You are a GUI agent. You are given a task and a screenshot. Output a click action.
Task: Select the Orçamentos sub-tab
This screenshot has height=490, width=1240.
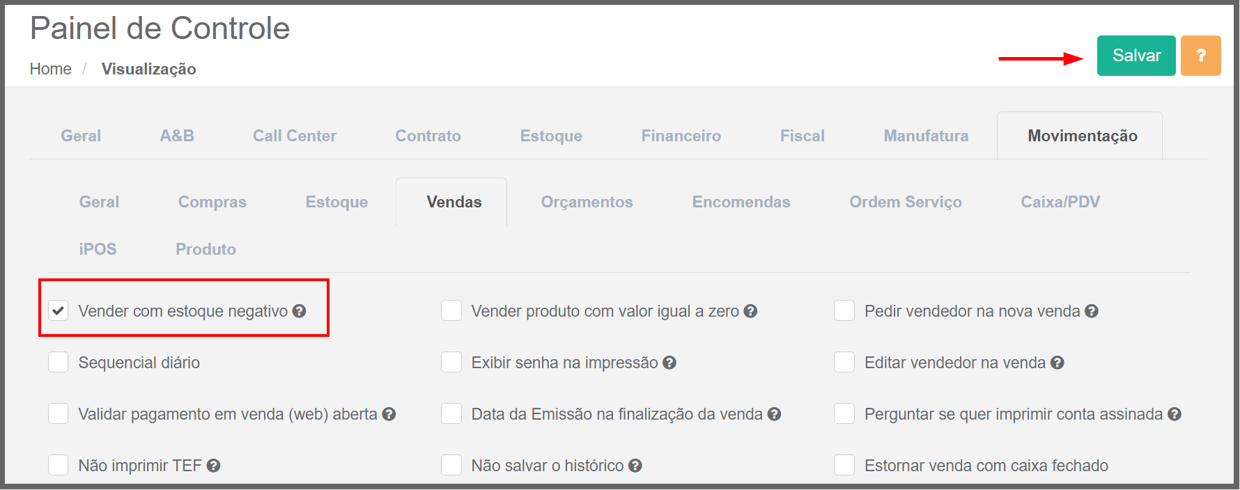[587, 202]
